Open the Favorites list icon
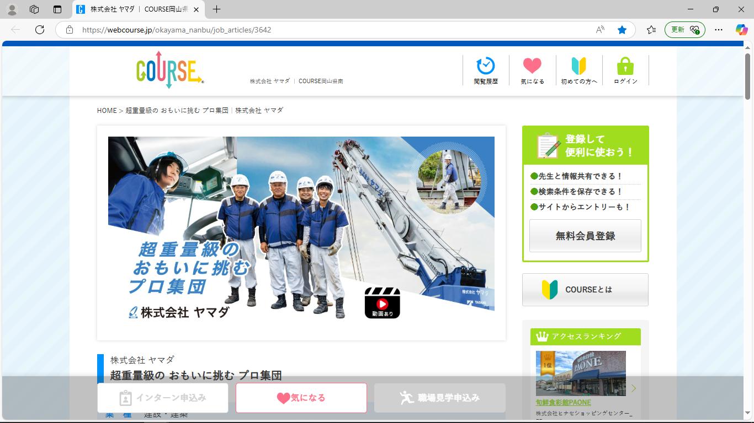The image size is (754, 423). [651, 30]
